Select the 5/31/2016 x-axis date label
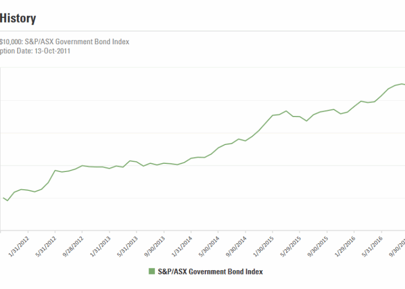This screenshot has height=289, width=405. click(373, 244)
